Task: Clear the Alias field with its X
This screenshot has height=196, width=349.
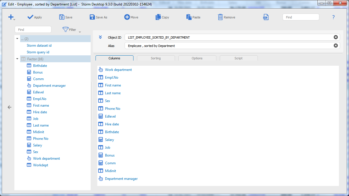Action: 336,46
